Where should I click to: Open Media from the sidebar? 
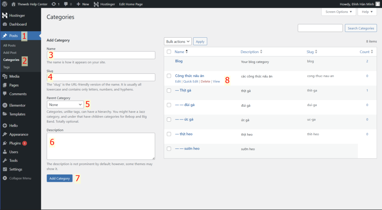point(15,76)
